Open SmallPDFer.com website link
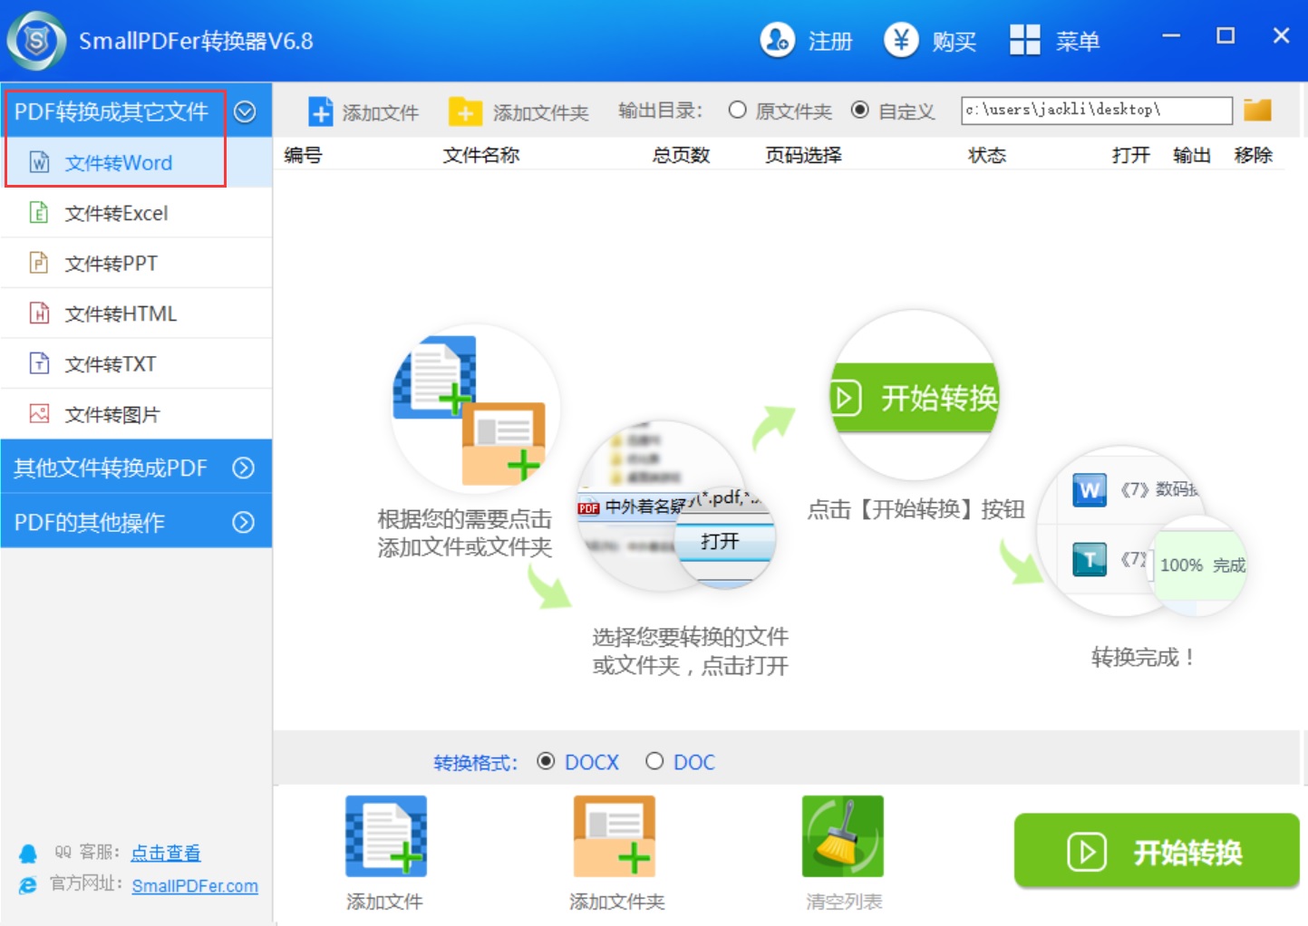This screenshot has height=926, width=1308. pyautogui.click(x=195, y=885)
